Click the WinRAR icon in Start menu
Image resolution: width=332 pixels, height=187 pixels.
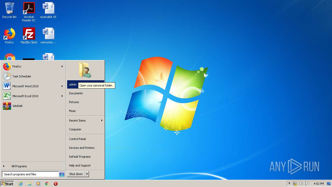(x=7, y=106)
